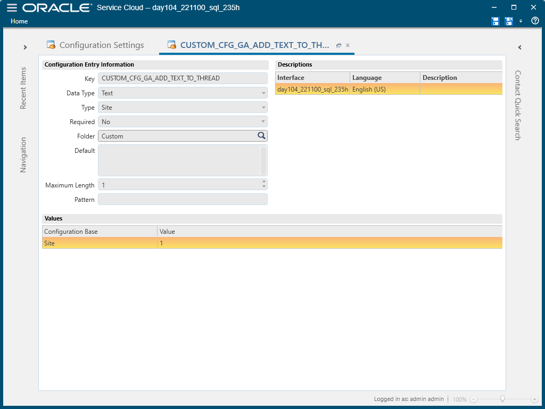This screenshot has height=409, width=545.
Task: Click the Logged in as admin text
Action: 409,399
